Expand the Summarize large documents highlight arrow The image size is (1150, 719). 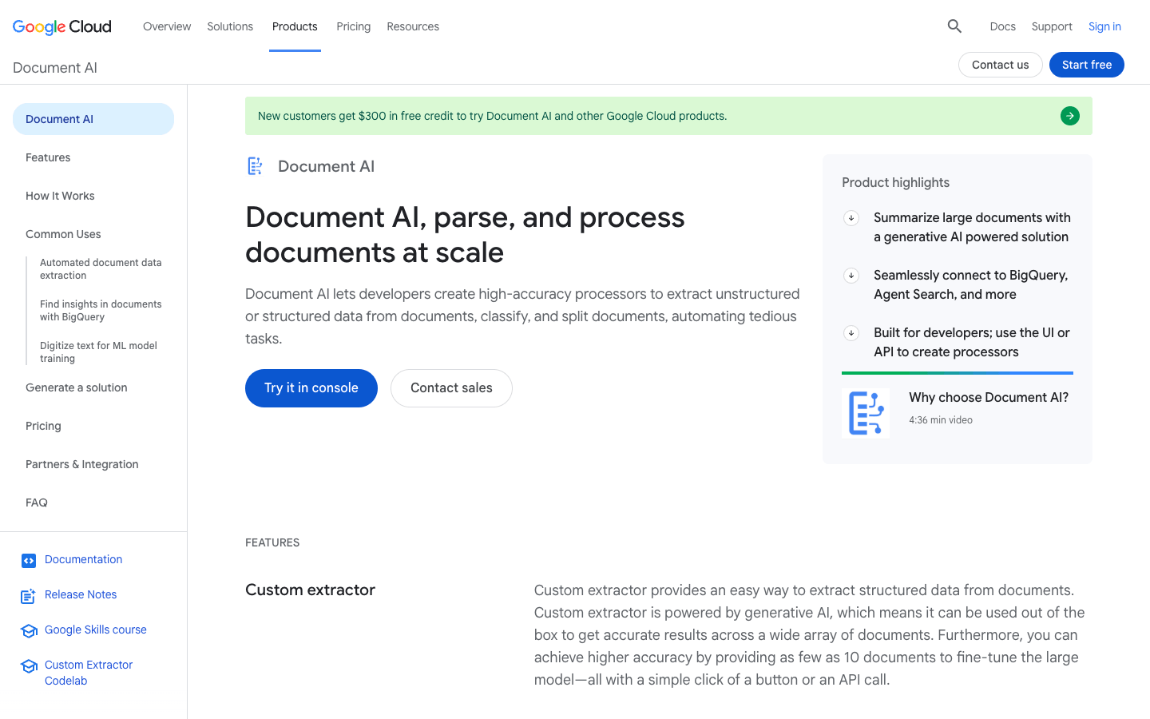click(x=851, y=217)
